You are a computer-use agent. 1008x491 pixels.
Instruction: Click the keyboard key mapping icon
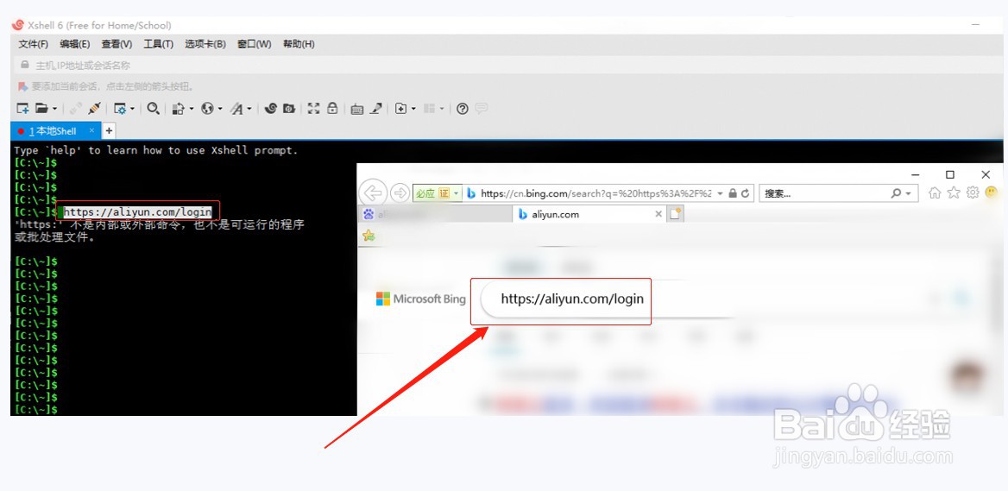(357, 110)
